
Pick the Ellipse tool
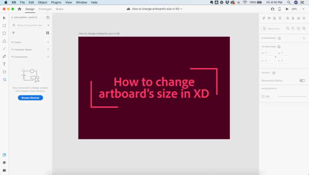tap(4, 33)
